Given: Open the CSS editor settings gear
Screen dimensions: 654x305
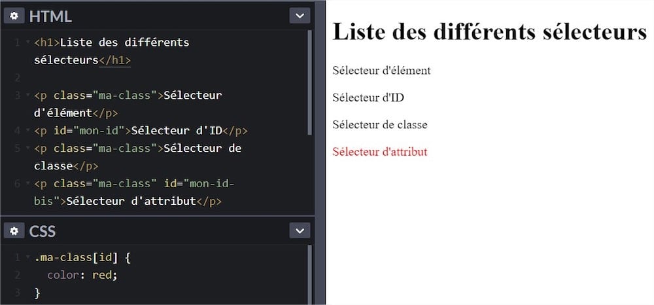Looking at the screenshot, I should (14, 231).
